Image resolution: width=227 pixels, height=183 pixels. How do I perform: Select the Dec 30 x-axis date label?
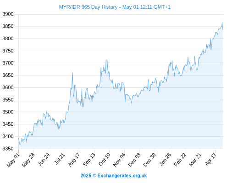coord(149,160)
